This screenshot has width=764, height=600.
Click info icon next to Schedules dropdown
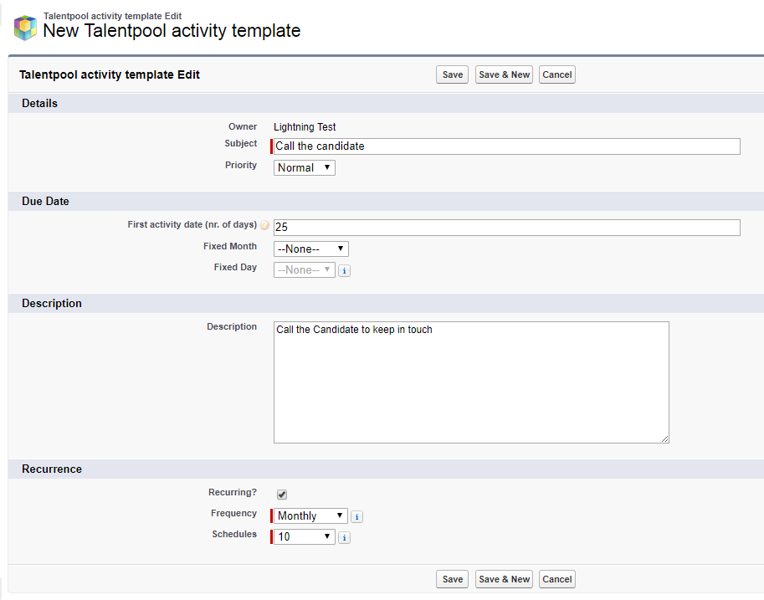345,537
